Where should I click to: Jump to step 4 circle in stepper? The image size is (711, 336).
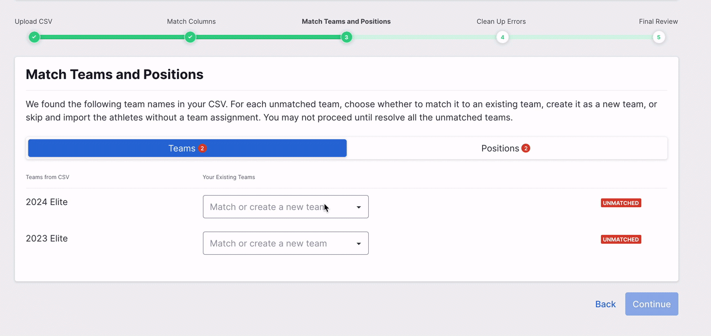502,37
